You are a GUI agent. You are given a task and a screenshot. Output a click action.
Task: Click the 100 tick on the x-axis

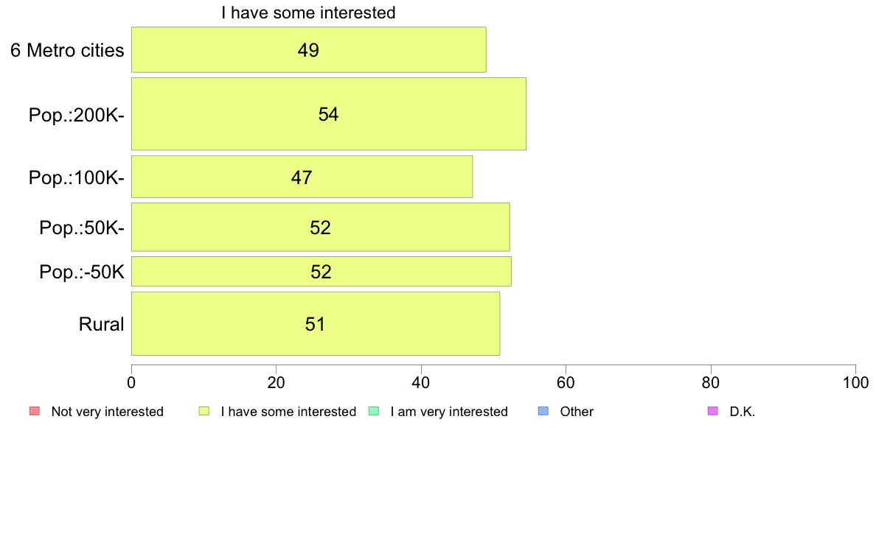point(855,382)
